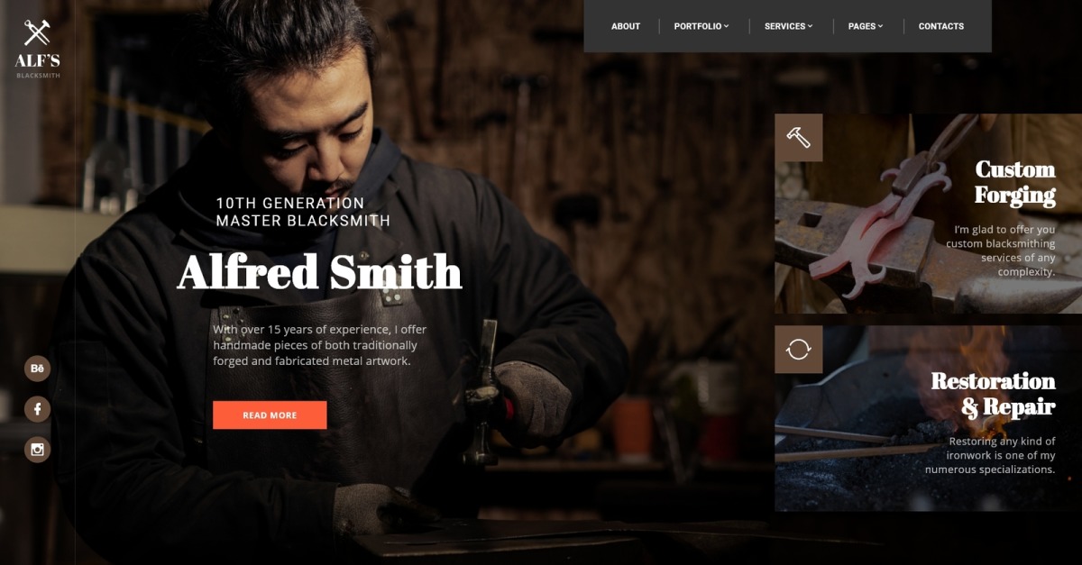The image size is (1082, 565).
Task: Open the Instagram social icon
Action: click(37, 450)
